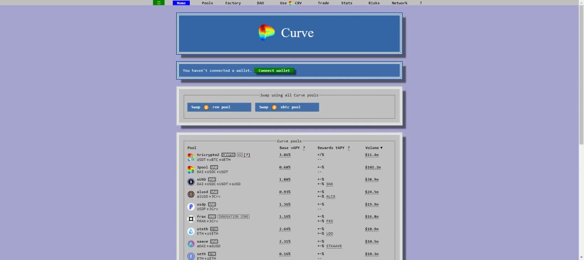Click the Pool column header
This screenshot has height=260, width=584.
tap(192, 148)
